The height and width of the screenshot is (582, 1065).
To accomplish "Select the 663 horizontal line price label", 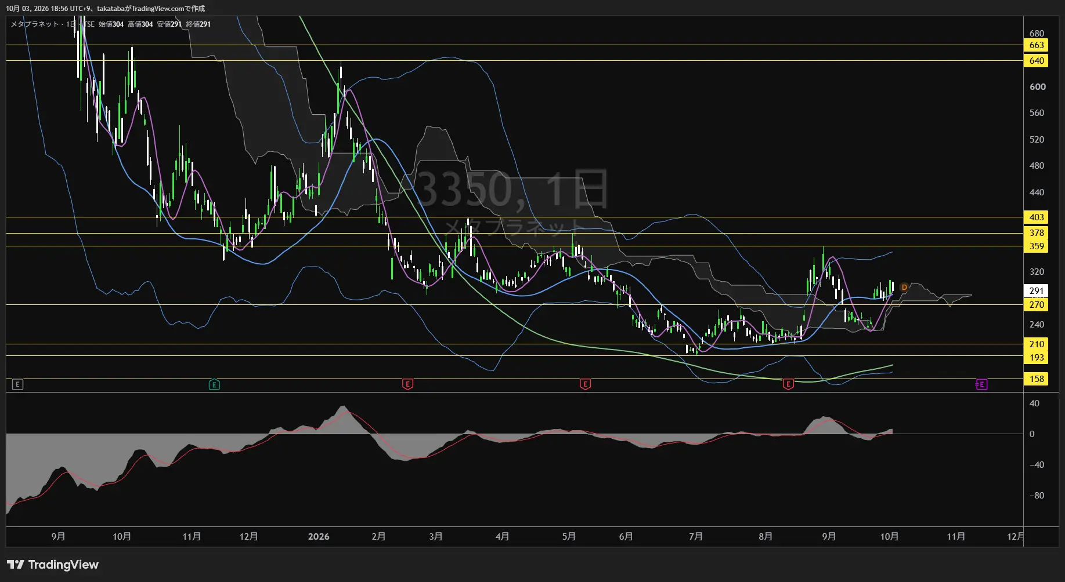I will pyautogui.click(x=1036, y=45).
